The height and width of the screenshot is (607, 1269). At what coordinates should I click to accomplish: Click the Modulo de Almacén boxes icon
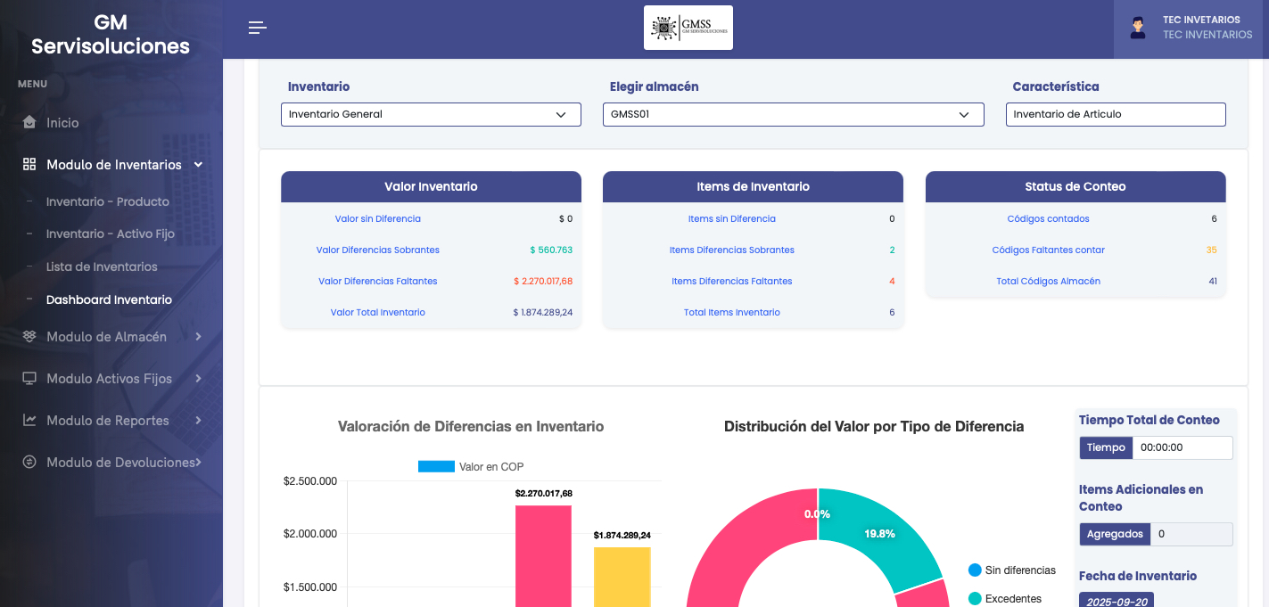(29, 337)
